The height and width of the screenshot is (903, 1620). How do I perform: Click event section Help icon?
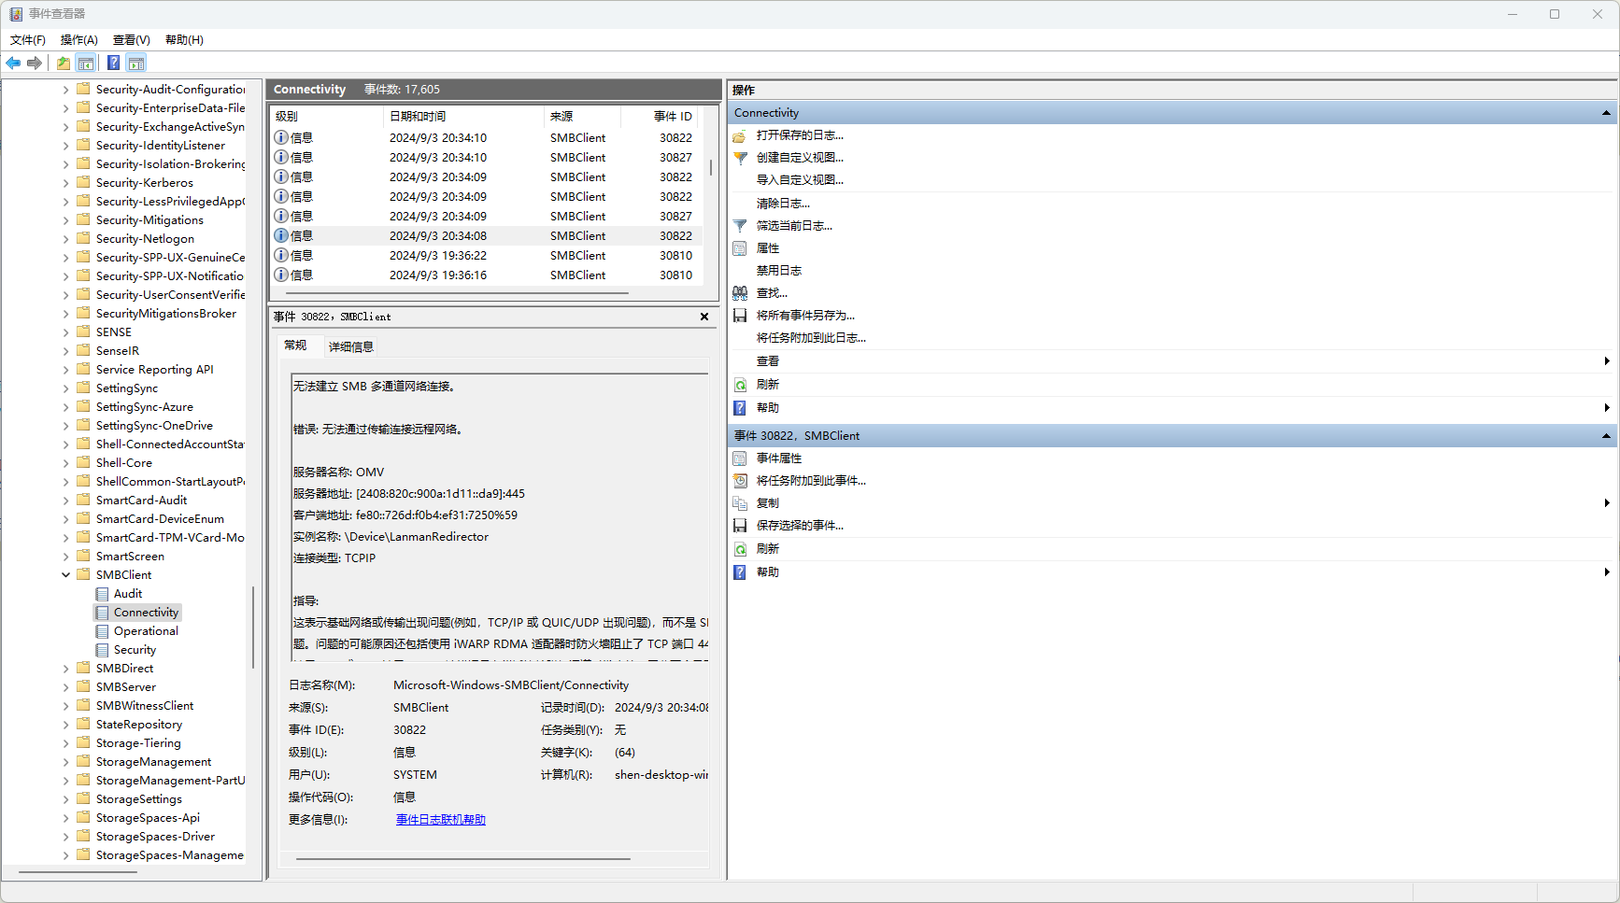(x=740, y=572)
